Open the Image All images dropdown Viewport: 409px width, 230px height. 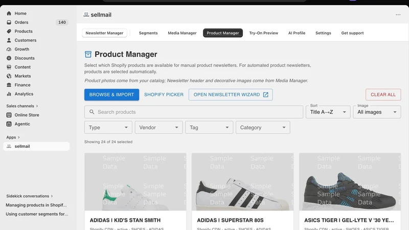pyautogui.click(x=377, y=112)
